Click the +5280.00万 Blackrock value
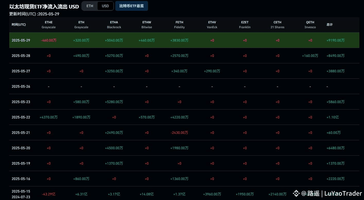This screenshot has width=364, height=200. 114,102
